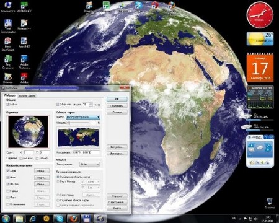Click the volume speaker icon in system tray
This screenshot has height=223, width=279.
click(x=255, y=219)
